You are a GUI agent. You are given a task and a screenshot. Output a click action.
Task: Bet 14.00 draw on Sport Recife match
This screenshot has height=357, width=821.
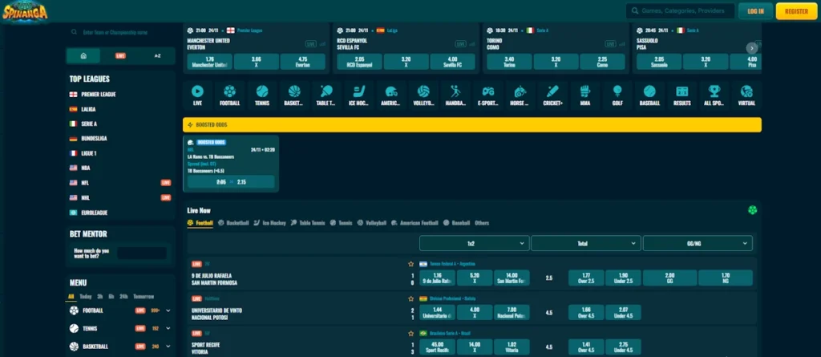pos(475,347)
